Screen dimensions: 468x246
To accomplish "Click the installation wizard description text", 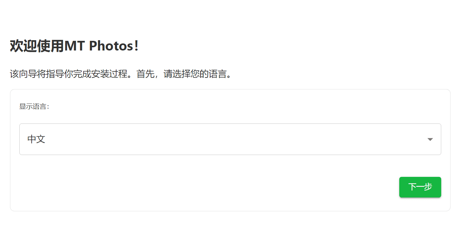I will pos(121,74).
